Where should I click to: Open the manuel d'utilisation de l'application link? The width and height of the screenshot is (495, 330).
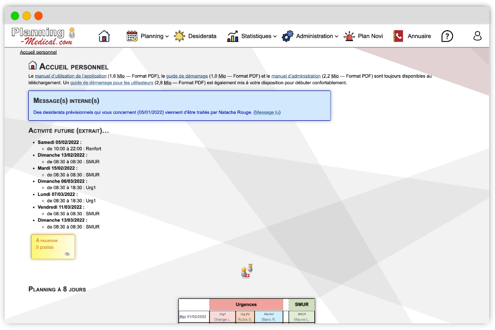tap(71, 76)
